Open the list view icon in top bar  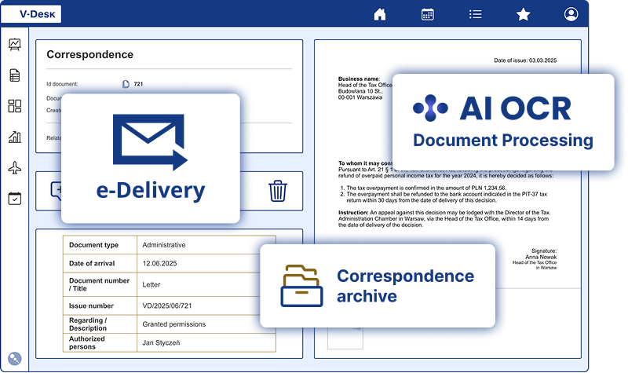[475, 14]
